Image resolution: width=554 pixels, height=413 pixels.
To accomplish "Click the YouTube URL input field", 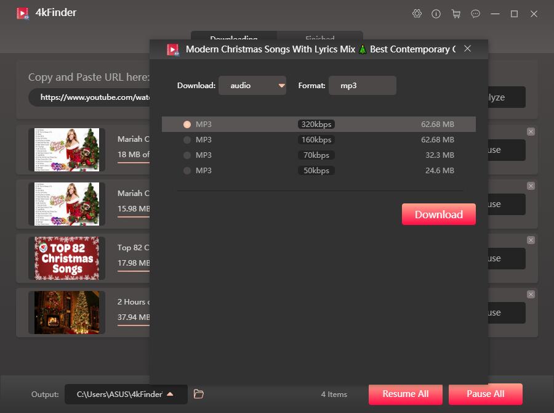I will click(89, 97).
